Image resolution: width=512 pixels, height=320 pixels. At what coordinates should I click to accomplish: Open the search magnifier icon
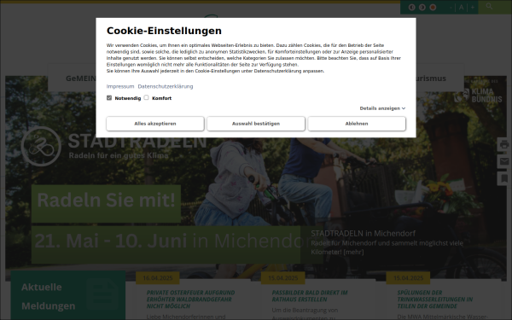[x=489, y=6]
